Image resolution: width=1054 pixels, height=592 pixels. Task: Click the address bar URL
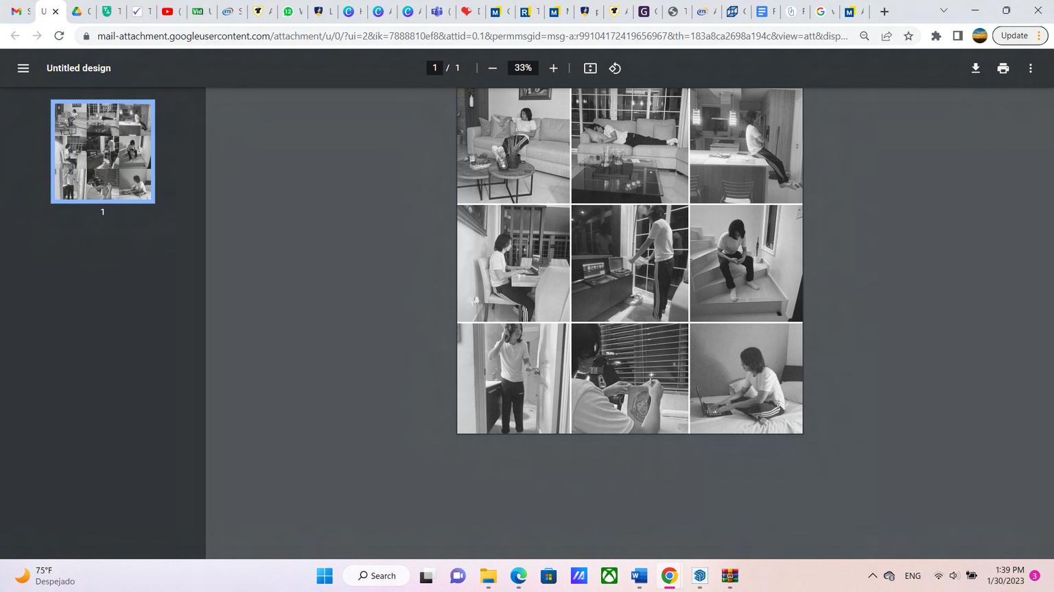coord(472,36)
